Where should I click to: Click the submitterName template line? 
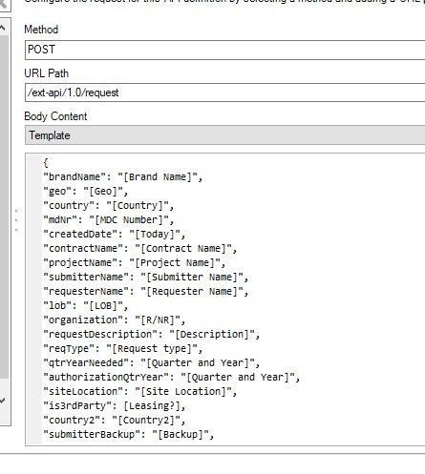(146, 278)
